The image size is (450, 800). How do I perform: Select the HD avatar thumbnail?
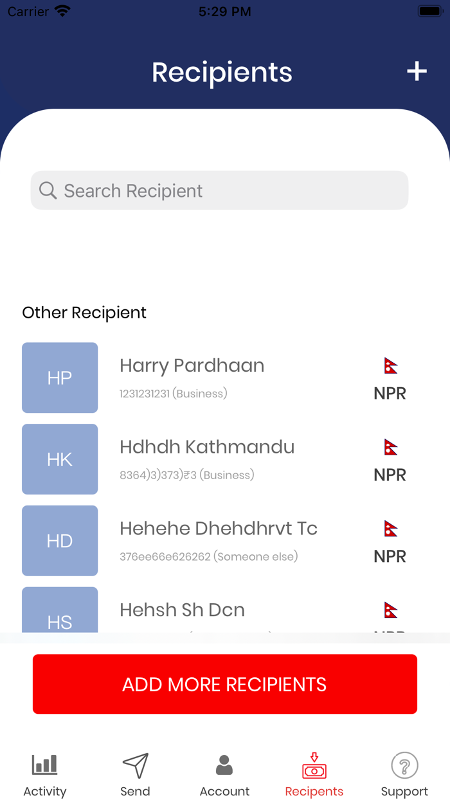point(60,541)
